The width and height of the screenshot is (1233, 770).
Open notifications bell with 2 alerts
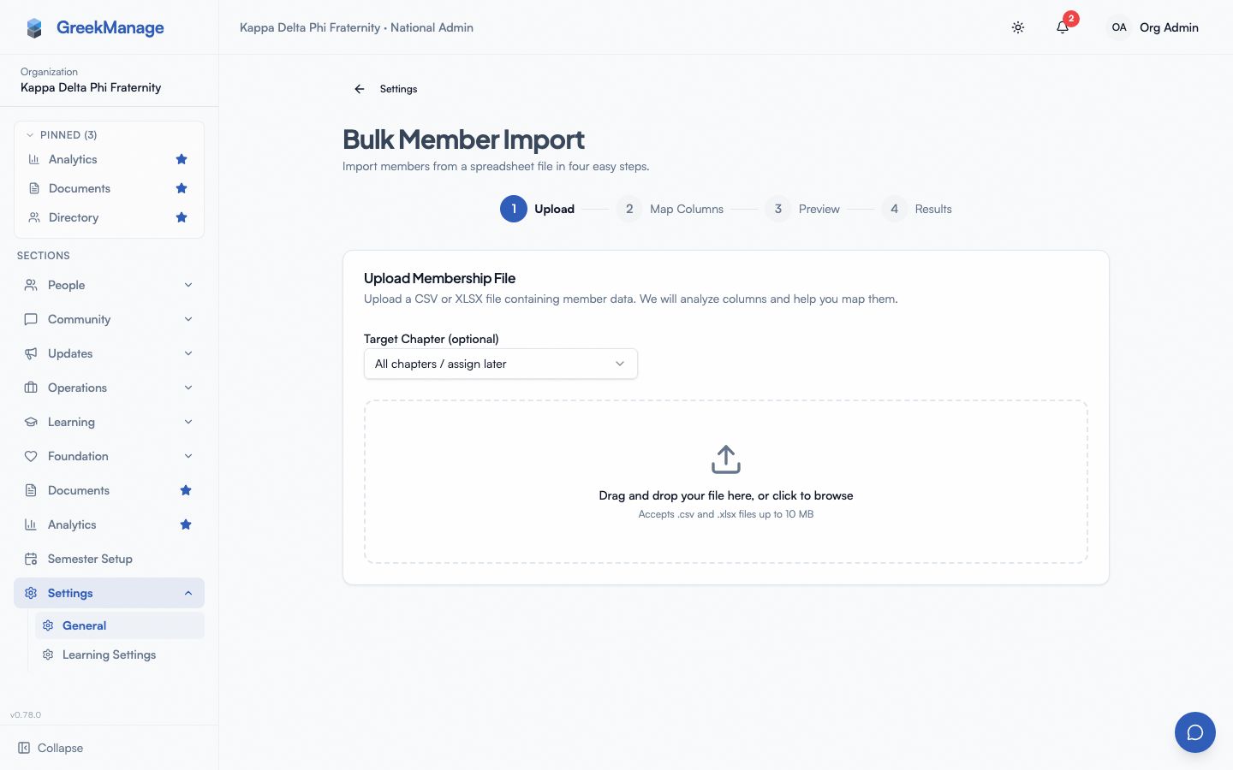(x=1063, y=27)
